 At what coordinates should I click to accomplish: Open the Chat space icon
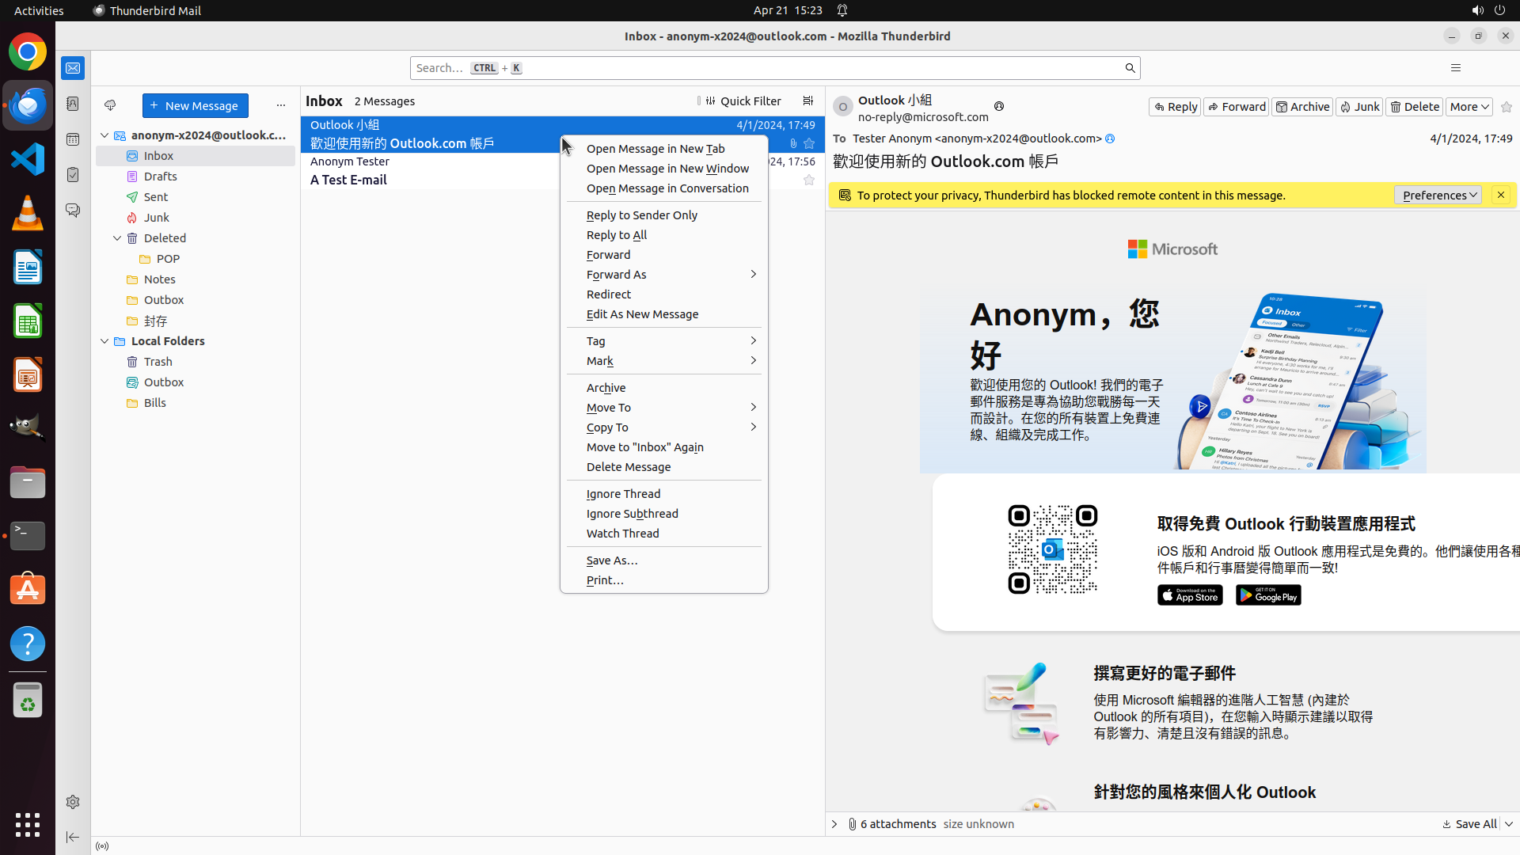(73, 211)
